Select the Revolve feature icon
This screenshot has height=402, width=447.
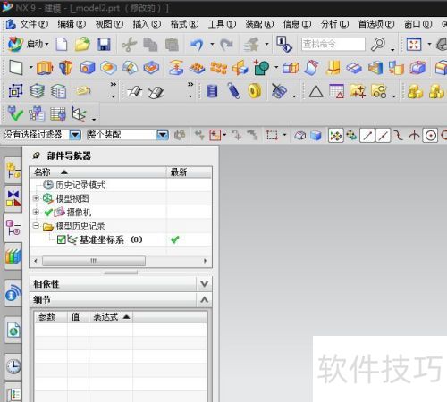(66, 68)
